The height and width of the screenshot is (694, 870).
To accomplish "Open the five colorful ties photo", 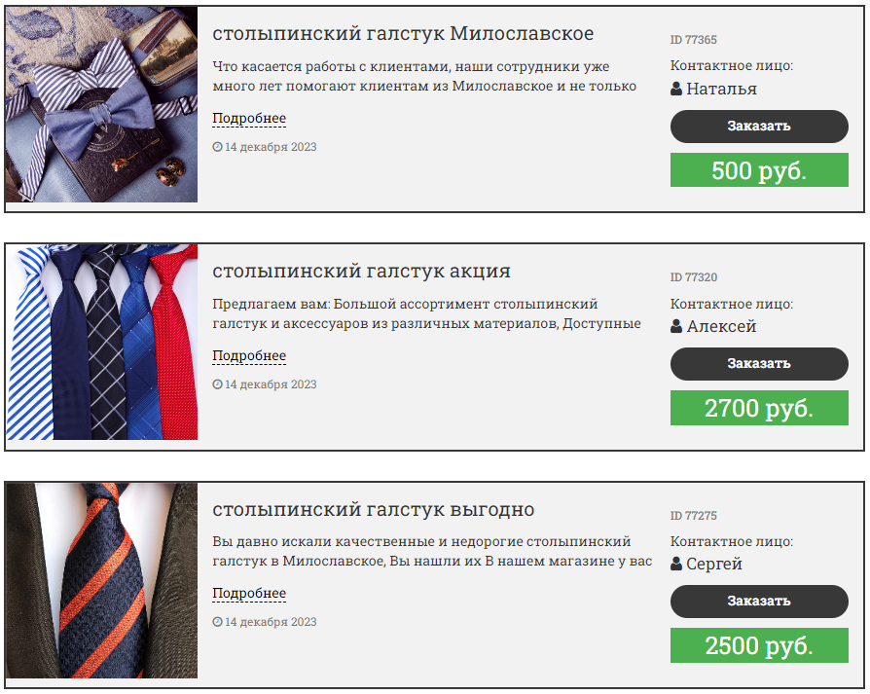I will click(101, 343).
